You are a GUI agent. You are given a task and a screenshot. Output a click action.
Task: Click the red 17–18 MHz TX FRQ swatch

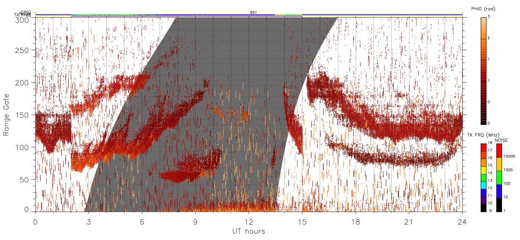click(x=483, y=147)
